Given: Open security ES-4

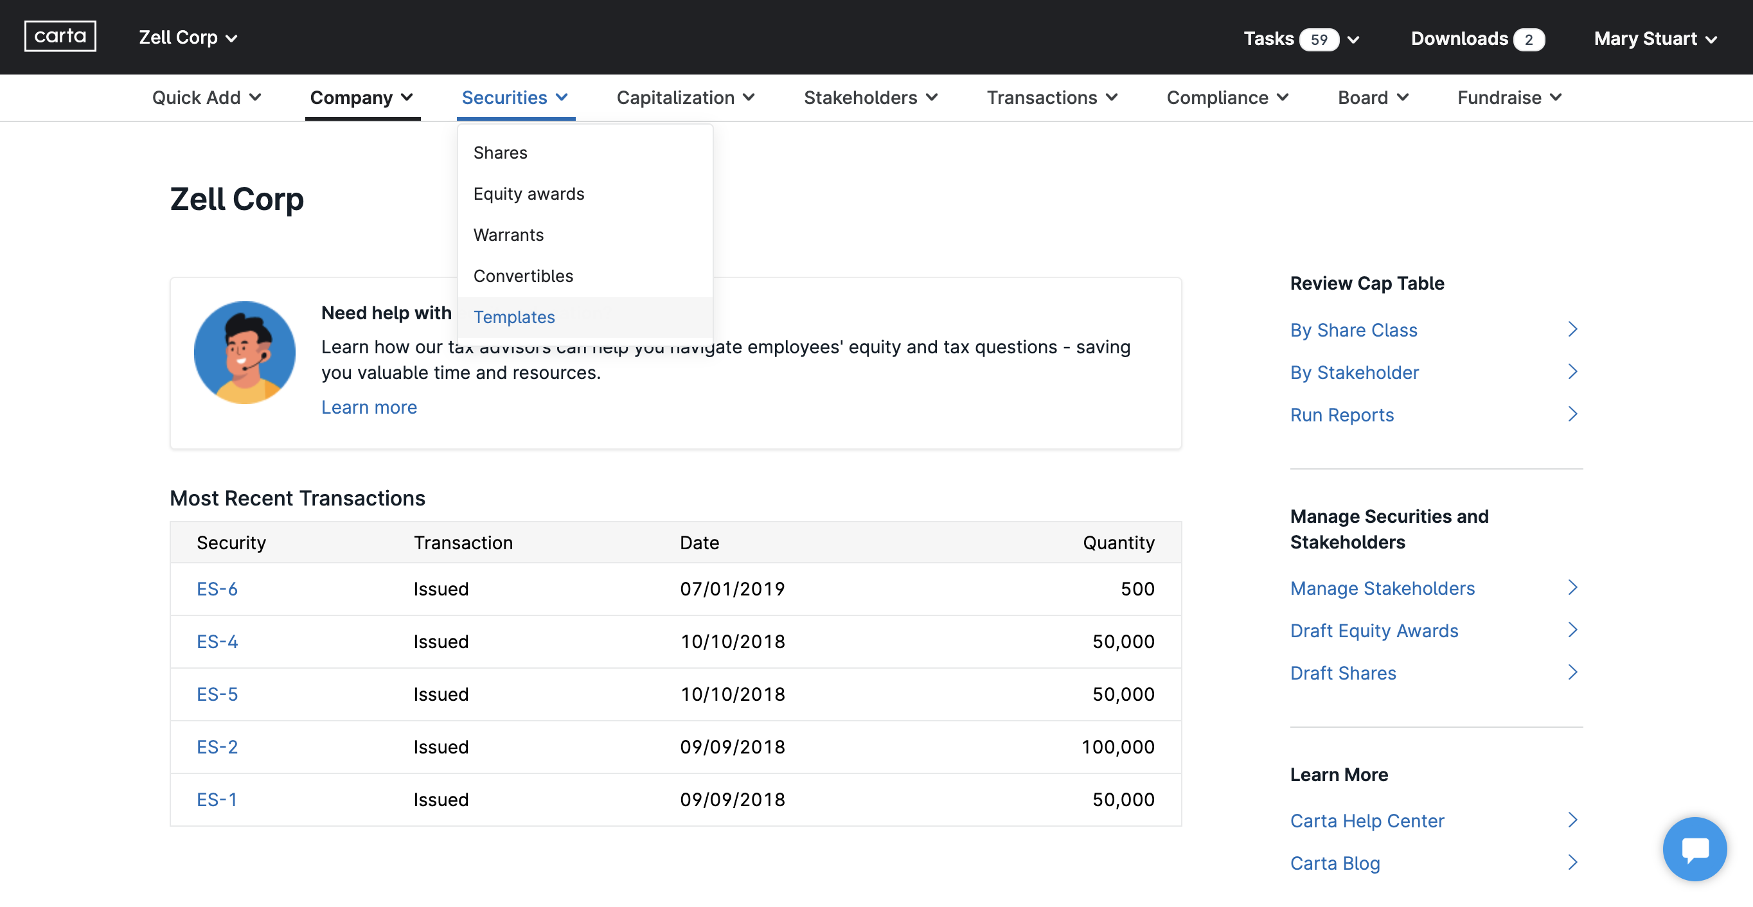Looking at the screenshot, I should click(x=217, y=641).
